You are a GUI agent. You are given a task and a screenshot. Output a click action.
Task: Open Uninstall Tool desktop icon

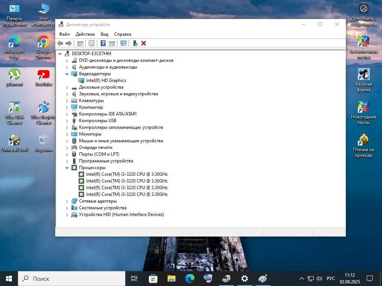point(15,143)
